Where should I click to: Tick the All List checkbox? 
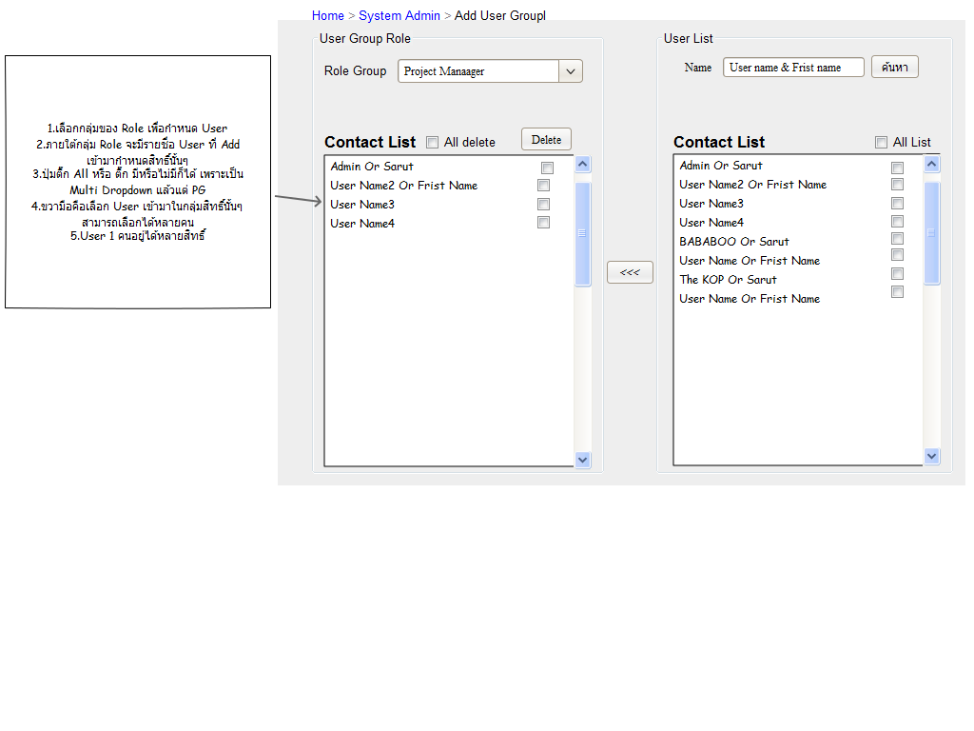tap(881, 143)
